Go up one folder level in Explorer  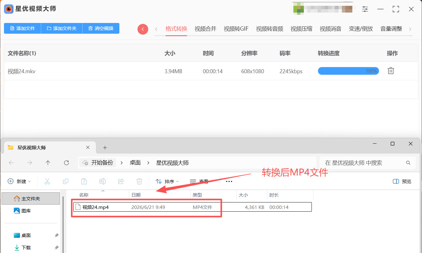click(48, 163)
